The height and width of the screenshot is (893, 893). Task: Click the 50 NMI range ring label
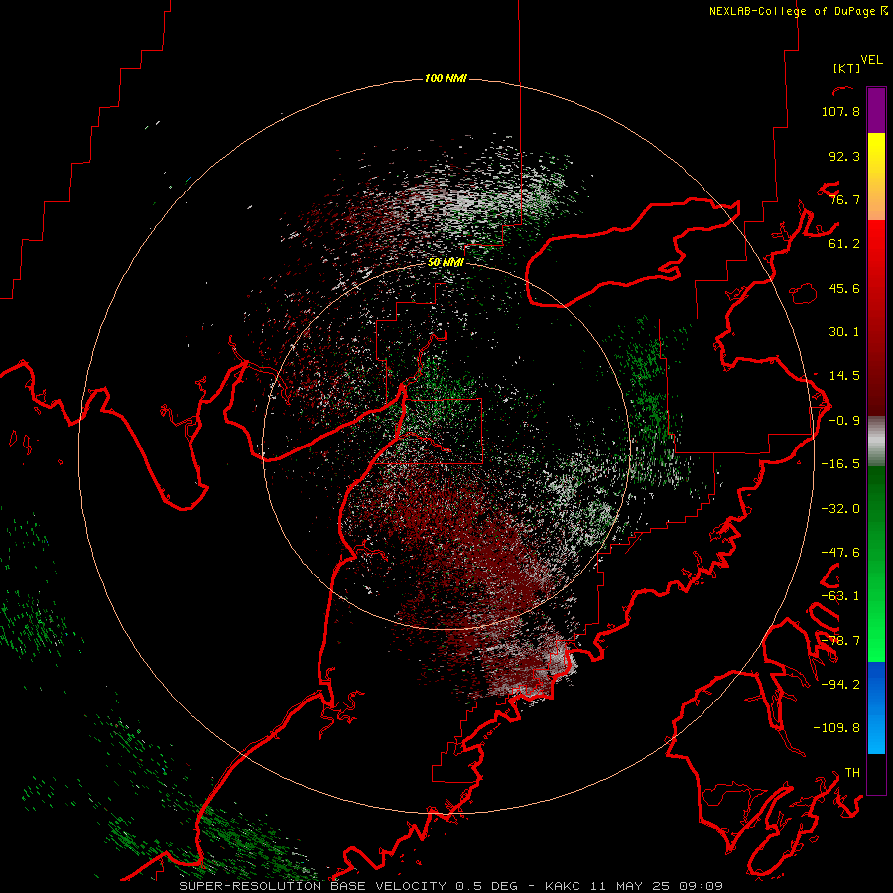(x=446, y=262)
